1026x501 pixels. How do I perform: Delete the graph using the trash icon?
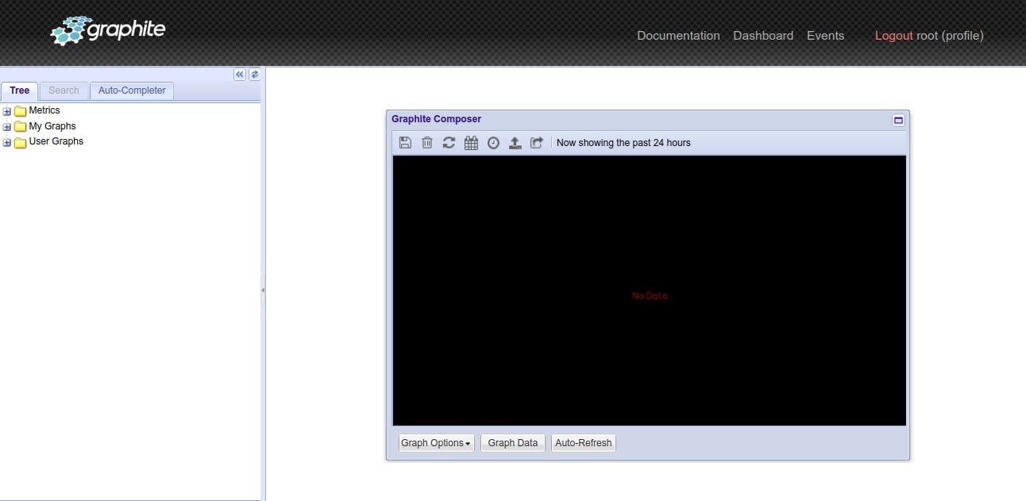coord(427,143)
